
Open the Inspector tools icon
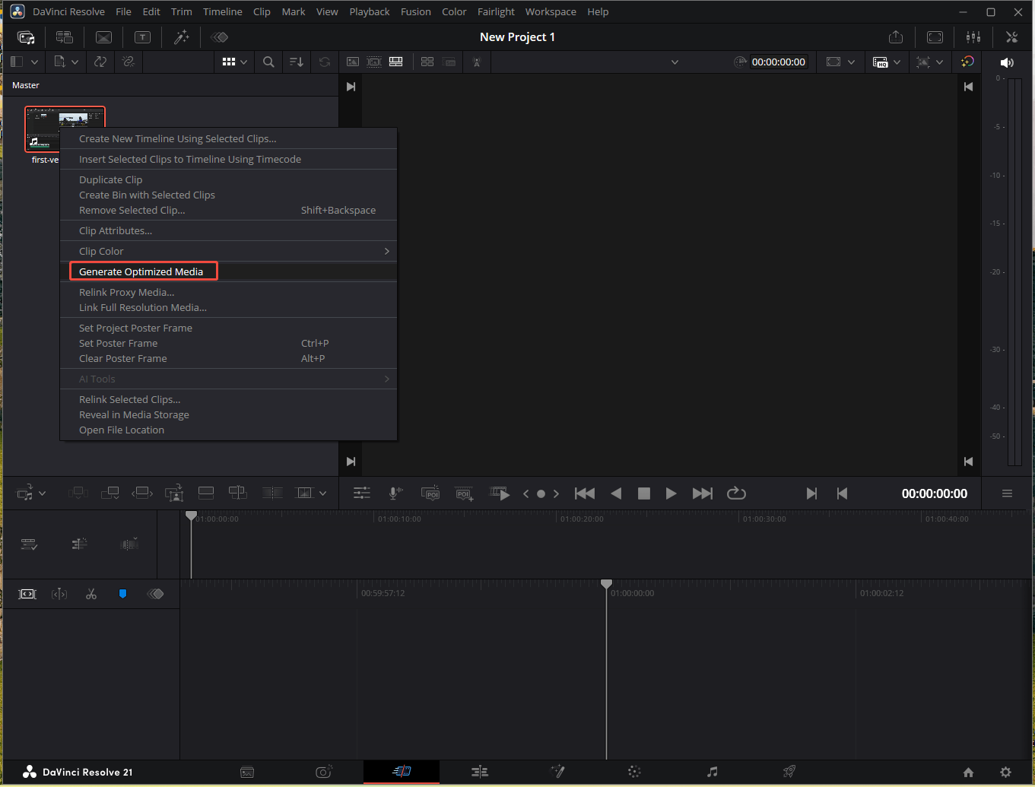pos(1011,37)
